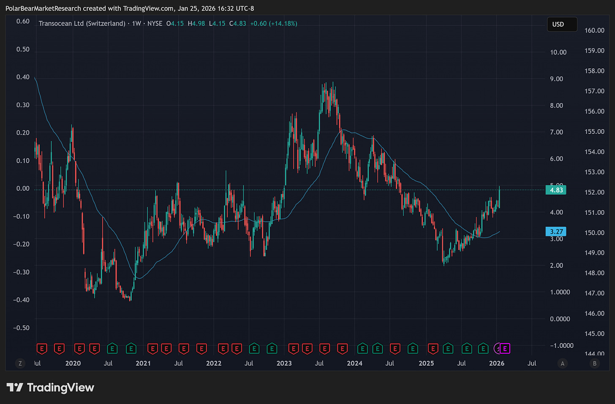This screenshot has height=404, width=615.
Task: Click the 2025 label on the time axis
Action: tap(426, 363)
